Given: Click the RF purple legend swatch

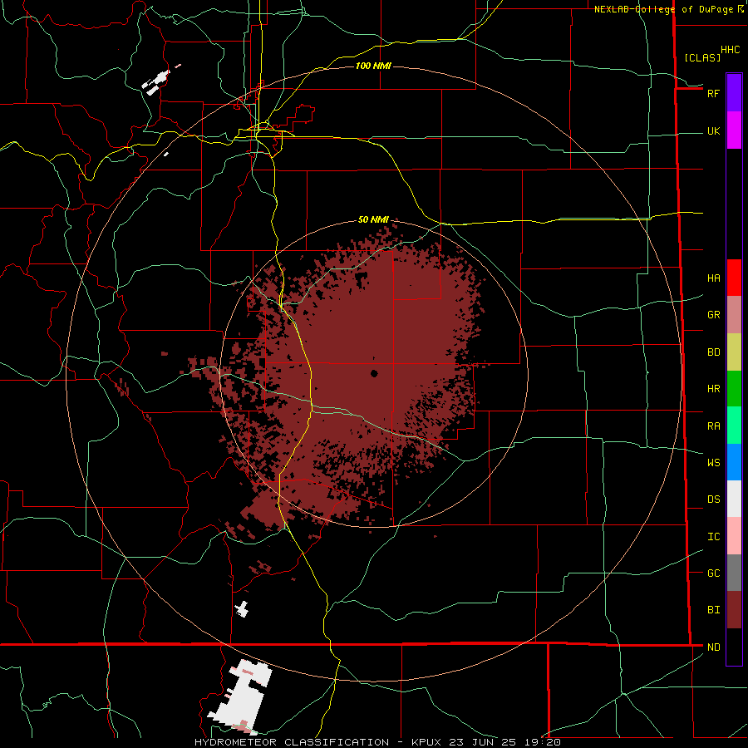Looking at the screenshot, I should tap(734, 93).
